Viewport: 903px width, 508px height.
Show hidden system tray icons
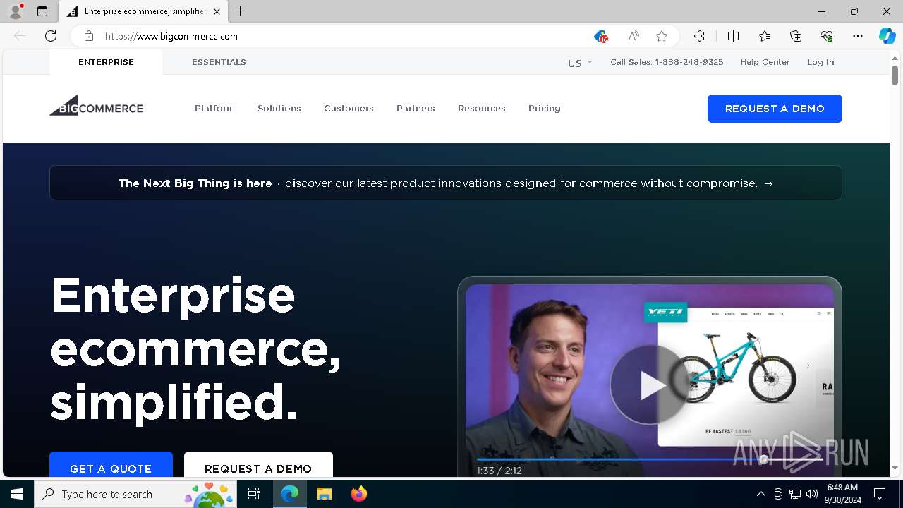[x=760, y=494]
